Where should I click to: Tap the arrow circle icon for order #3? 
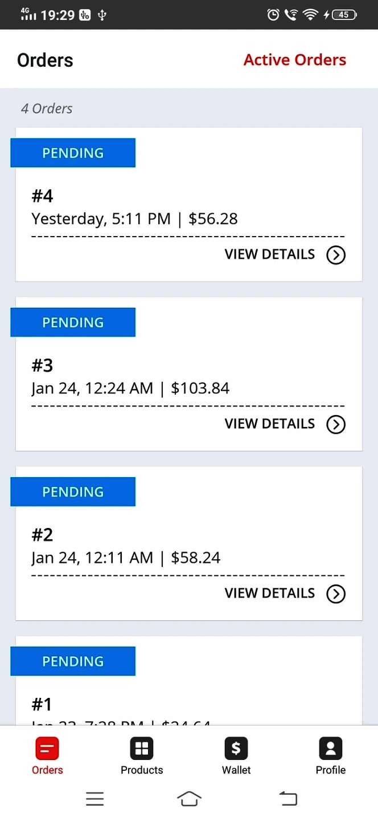click(x=336, y=424)
